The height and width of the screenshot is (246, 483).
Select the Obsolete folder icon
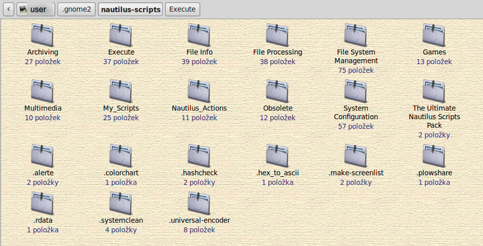click(277, 91)
